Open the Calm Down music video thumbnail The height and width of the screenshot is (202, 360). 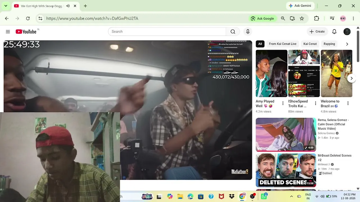coord(286,135)
